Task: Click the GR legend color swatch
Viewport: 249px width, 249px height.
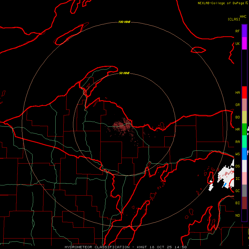Action: 244,105
